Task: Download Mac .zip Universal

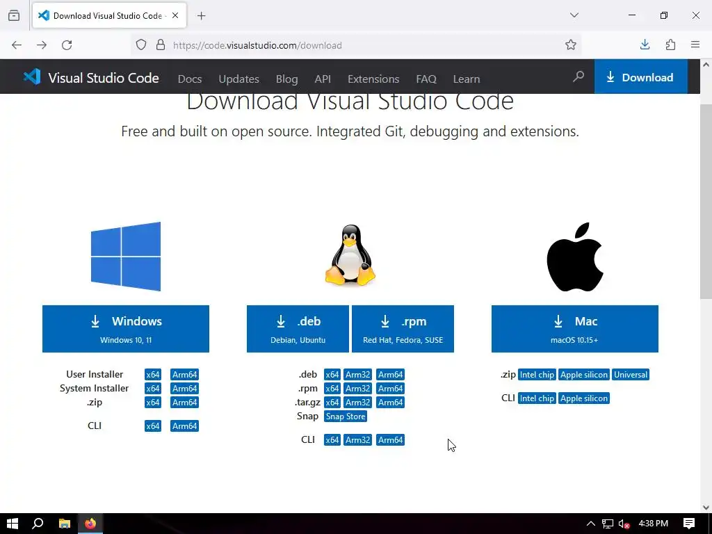Action: point(631,375)
